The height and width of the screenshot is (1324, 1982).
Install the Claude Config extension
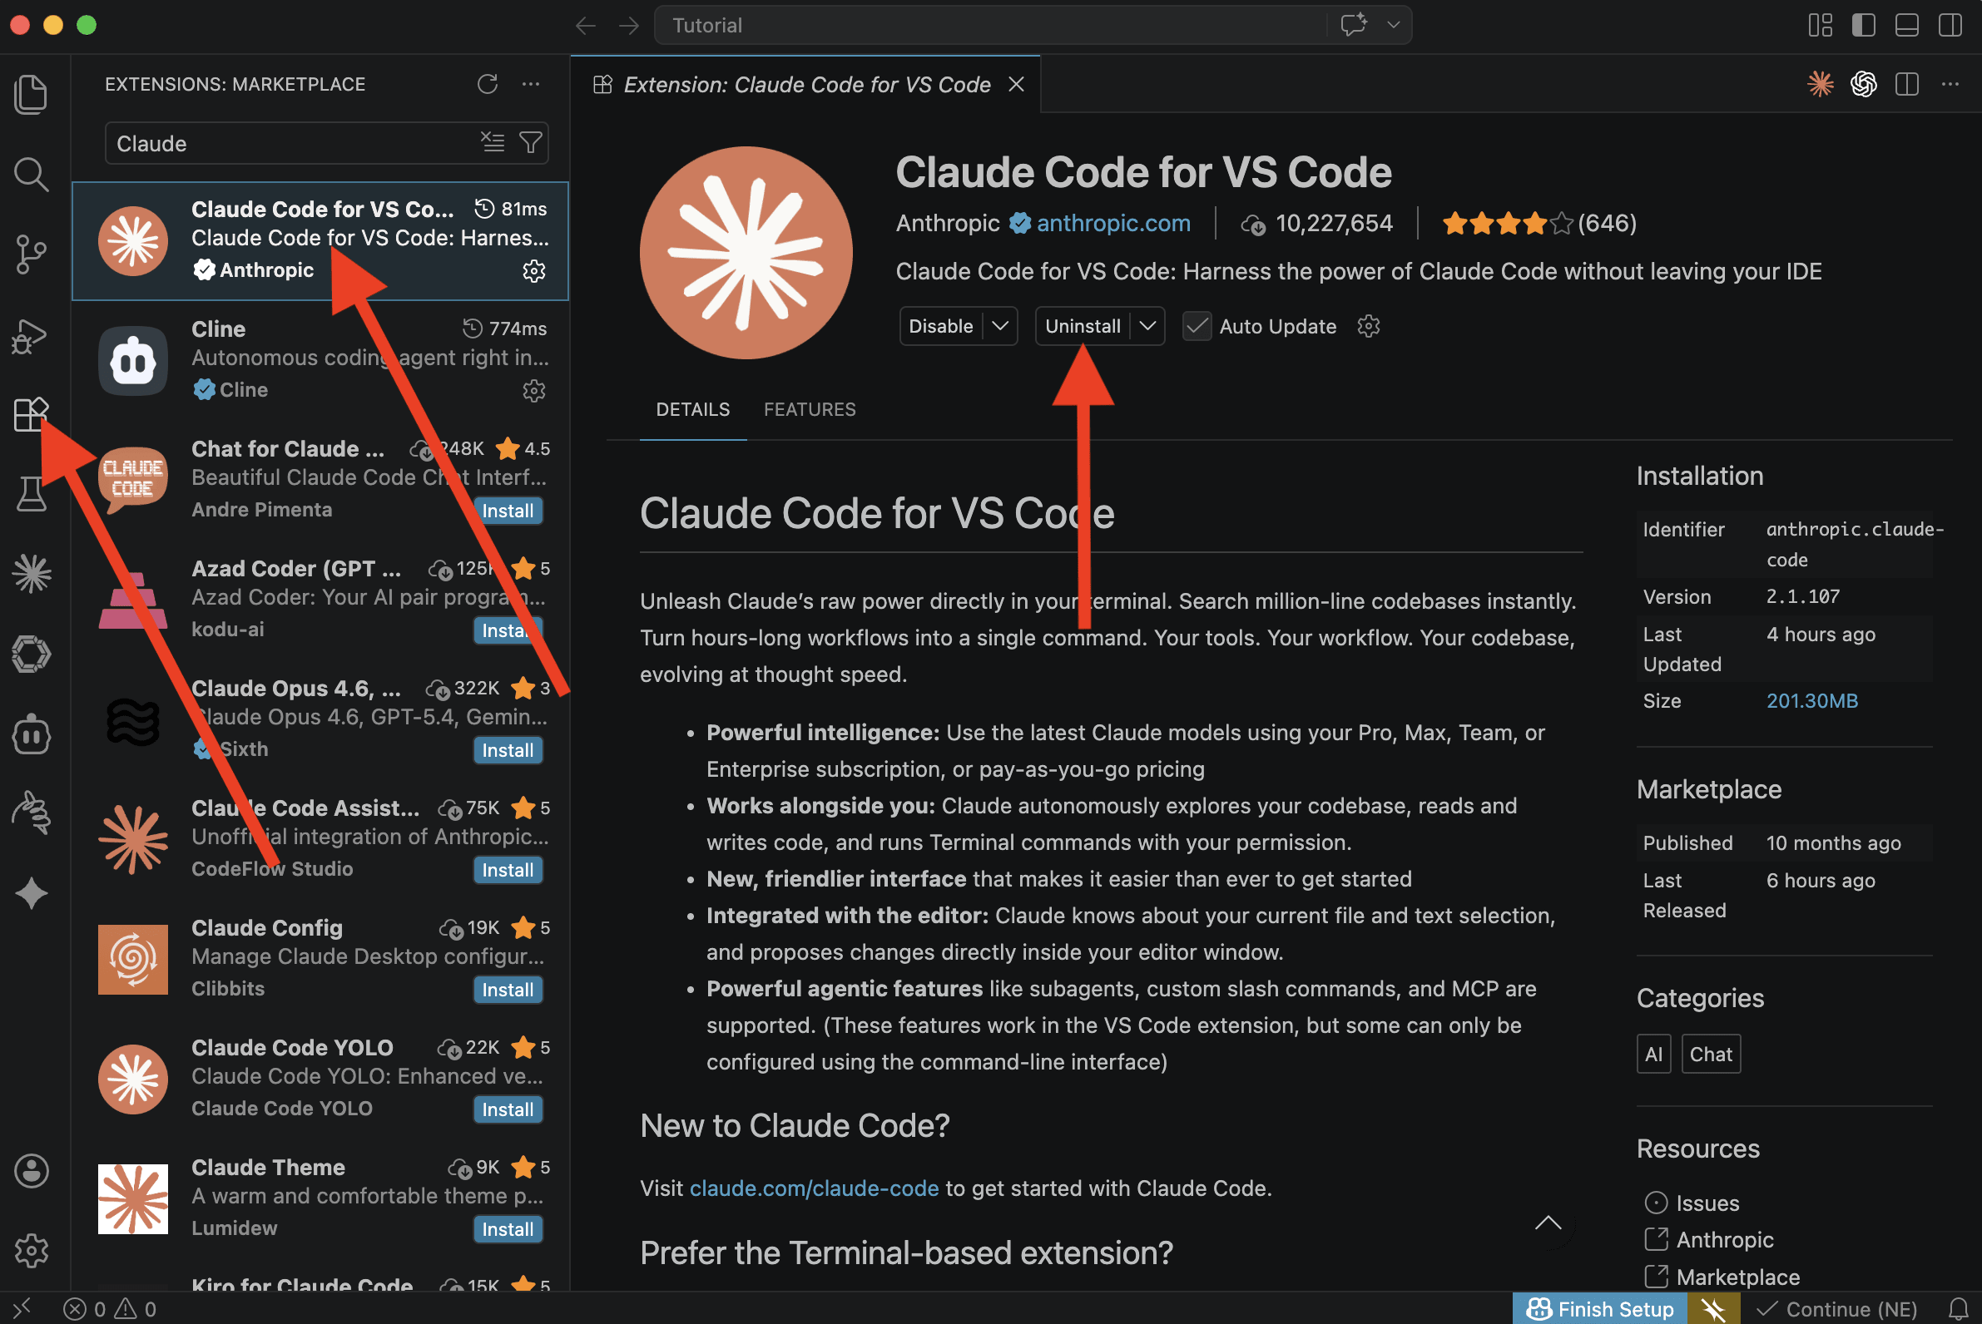[507, 990]
